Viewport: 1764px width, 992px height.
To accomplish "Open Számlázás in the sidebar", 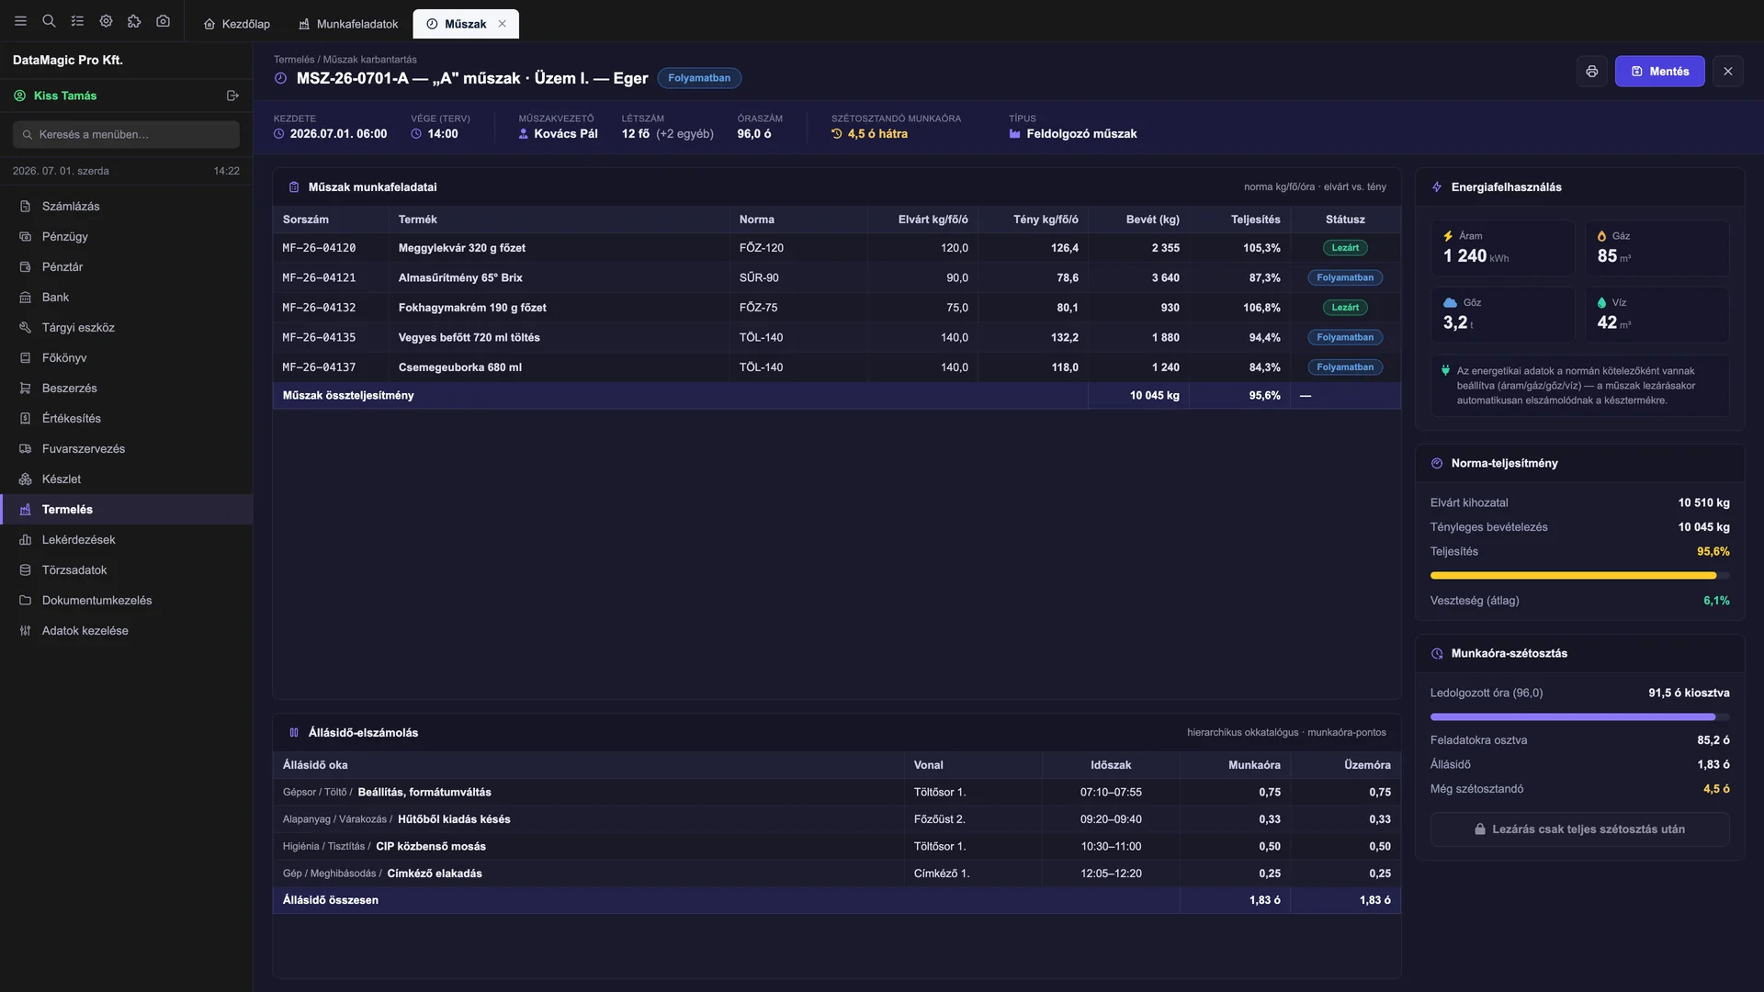I will [x=126, y=207].
